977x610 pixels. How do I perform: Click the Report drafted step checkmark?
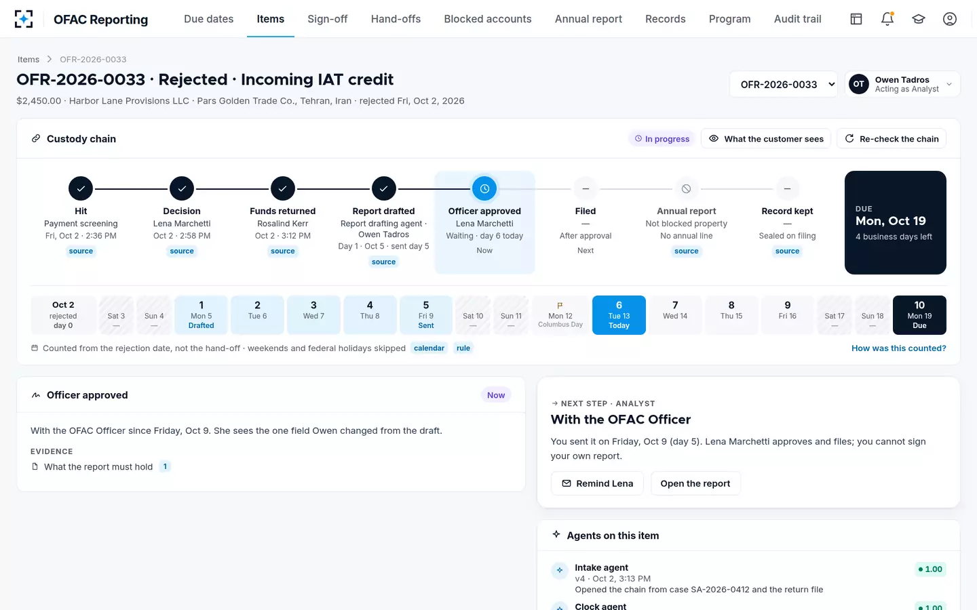pyautogui.click(x=384, y=188)
